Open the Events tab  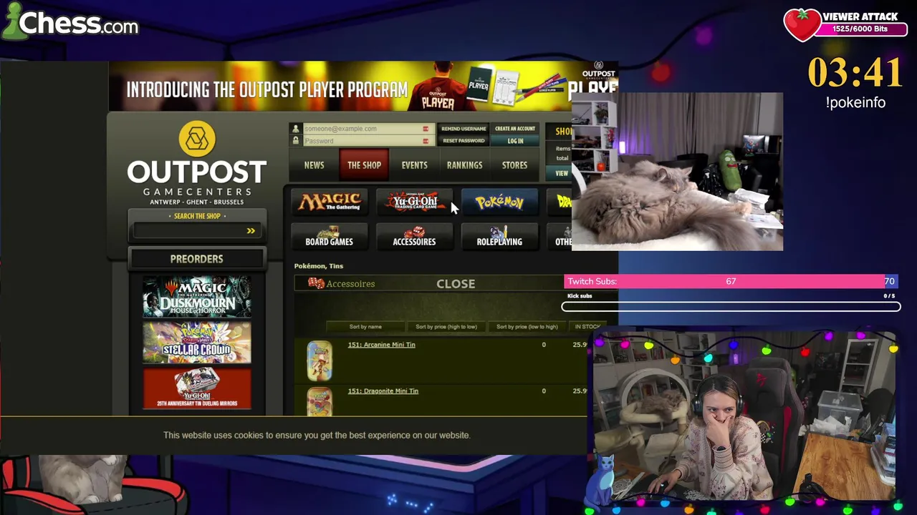coord(414,165)
